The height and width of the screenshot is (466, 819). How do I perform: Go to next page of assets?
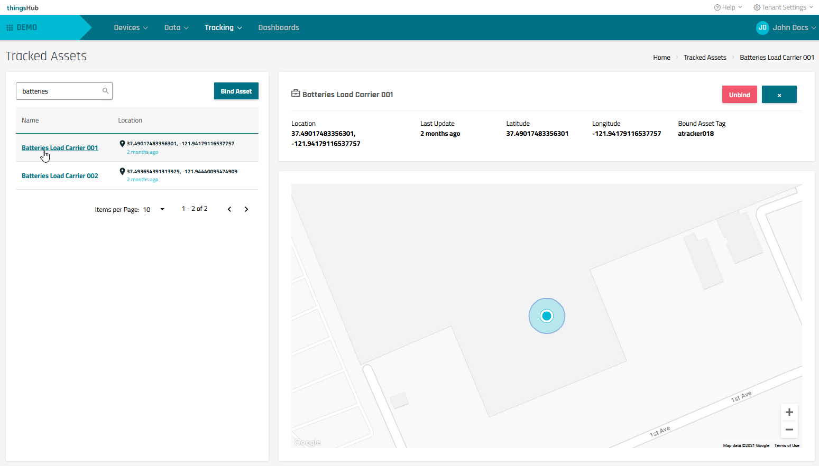[246, 209]
